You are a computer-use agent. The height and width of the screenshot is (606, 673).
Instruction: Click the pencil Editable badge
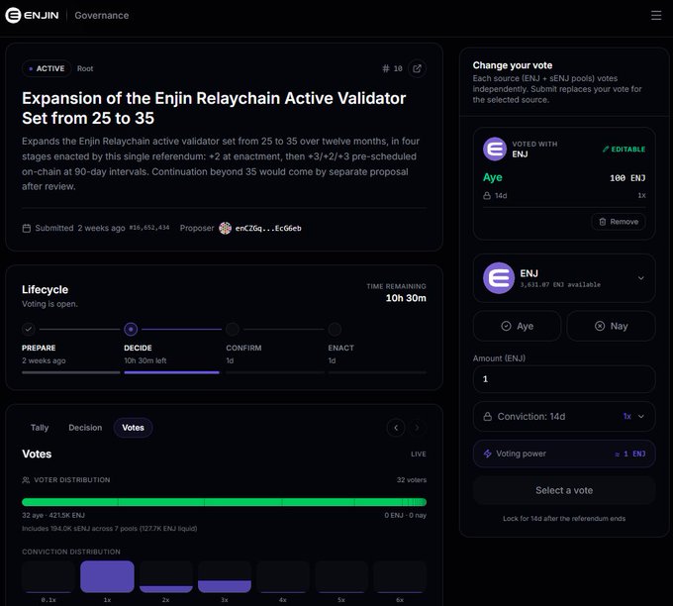(624, 150)
